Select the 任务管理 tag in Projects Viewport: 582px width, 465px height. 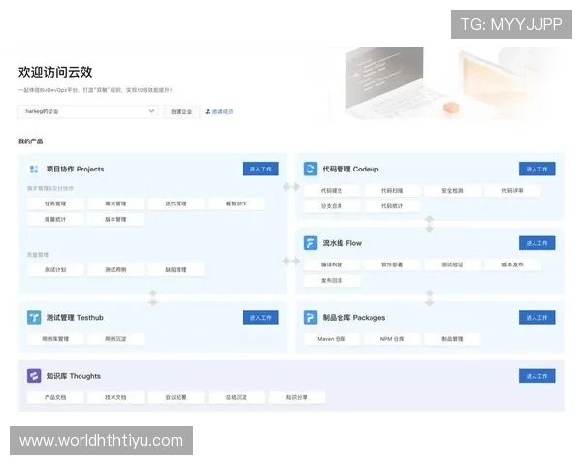coord(55,203)
